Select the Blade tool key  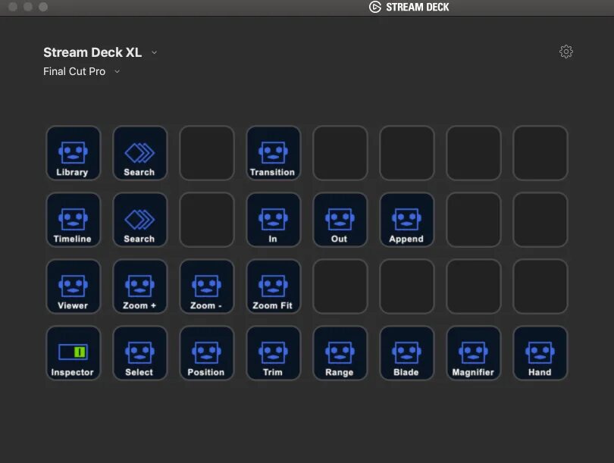tap(407, 353)
